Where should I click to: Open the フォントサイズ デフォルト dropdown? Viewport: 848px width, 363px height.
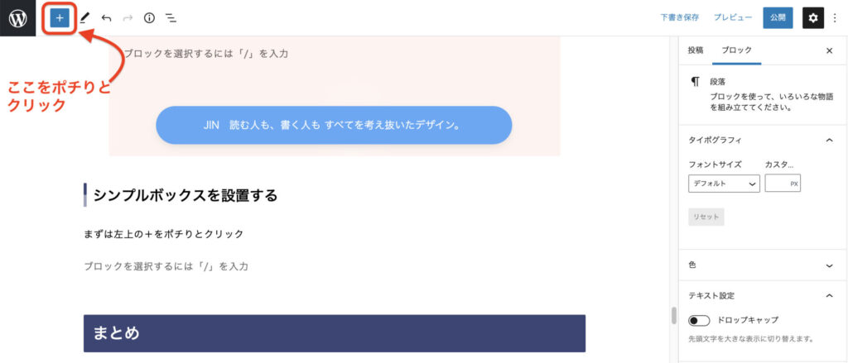pyautogui.click(x=724, y=184)
